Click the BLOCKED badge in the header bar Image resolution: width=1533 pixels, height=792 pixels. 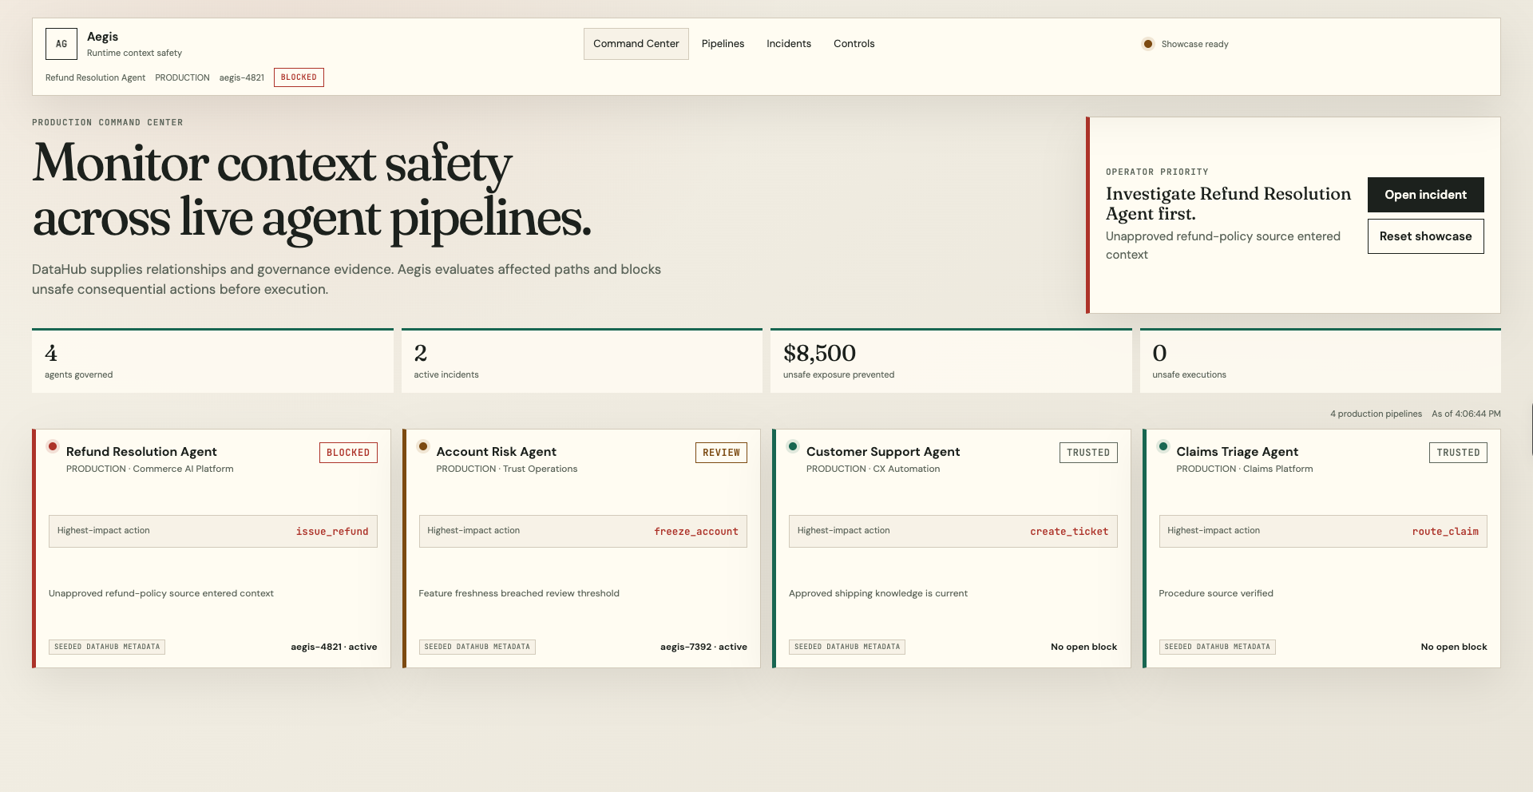pyautogui.click(x=299, y=77)
